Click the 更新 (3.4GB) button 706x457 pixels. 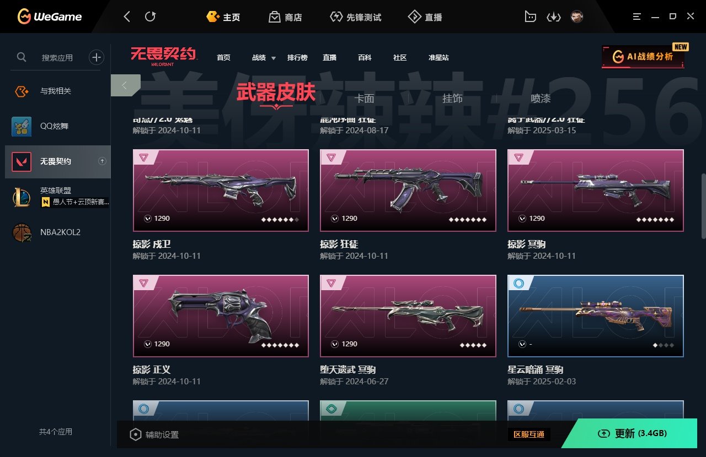[633, 433]
